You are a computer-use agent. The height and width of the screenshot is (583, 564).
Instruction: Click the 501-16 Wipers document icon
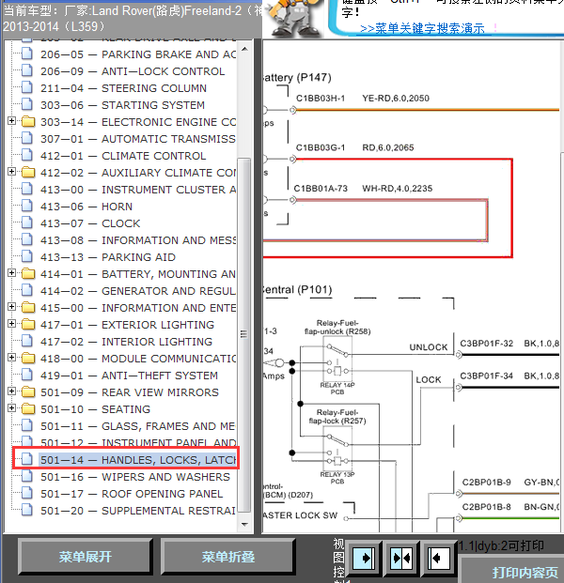pyautogui.click(x=27, y=476)
